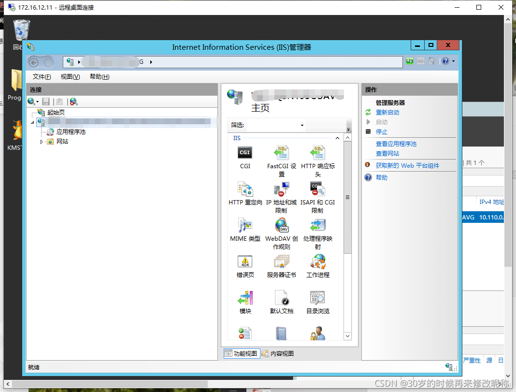Click the up-folder icon in 连接 toolbar
516x392 pixels.
click(59, 102)
